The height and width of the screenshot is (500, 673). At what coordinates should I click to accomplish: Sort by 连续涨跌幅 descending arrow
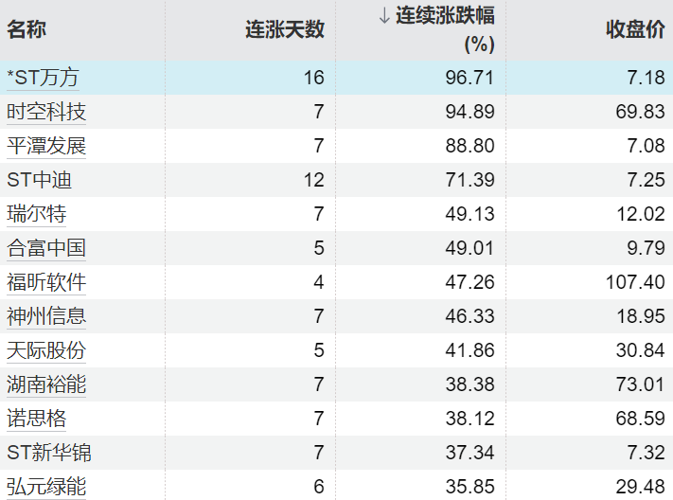click(384, 16)
